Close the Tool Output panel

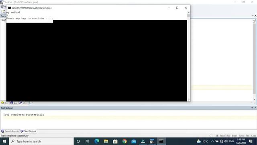pos(255,108)
